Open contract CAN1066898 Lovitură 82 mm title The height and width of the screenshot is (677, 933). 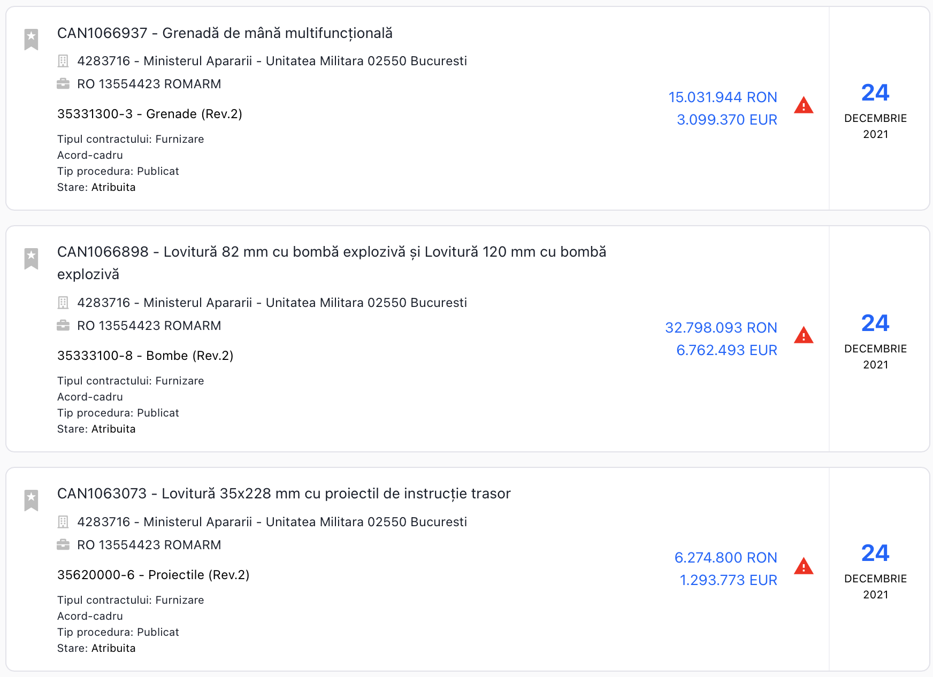click(332, 252)
